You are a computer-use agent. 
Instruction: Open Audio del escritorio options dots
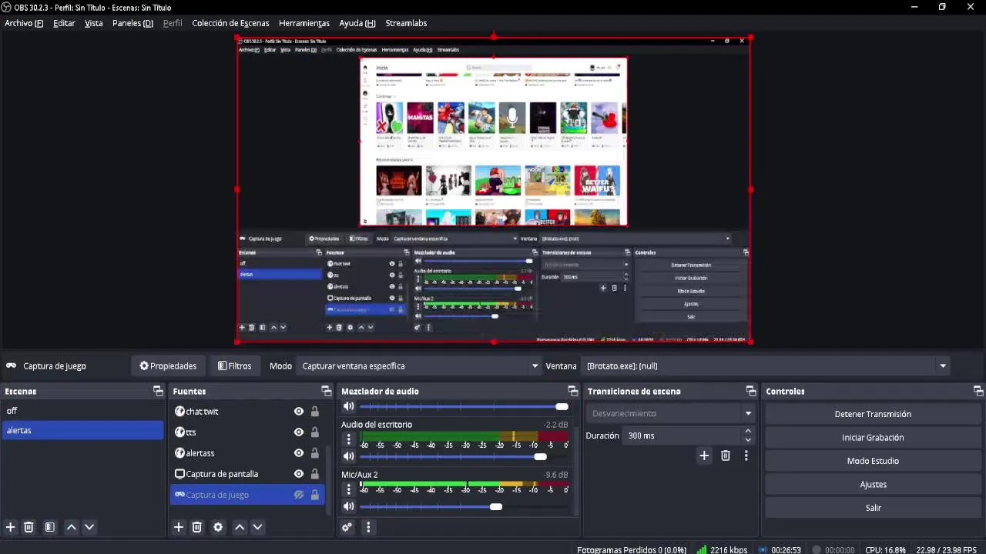tap(348, 439)
